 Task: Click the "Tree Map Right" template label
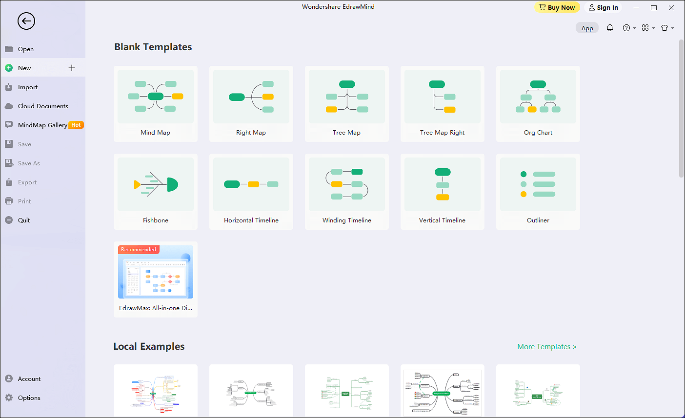pyautogui.click(x=443, y=132)
